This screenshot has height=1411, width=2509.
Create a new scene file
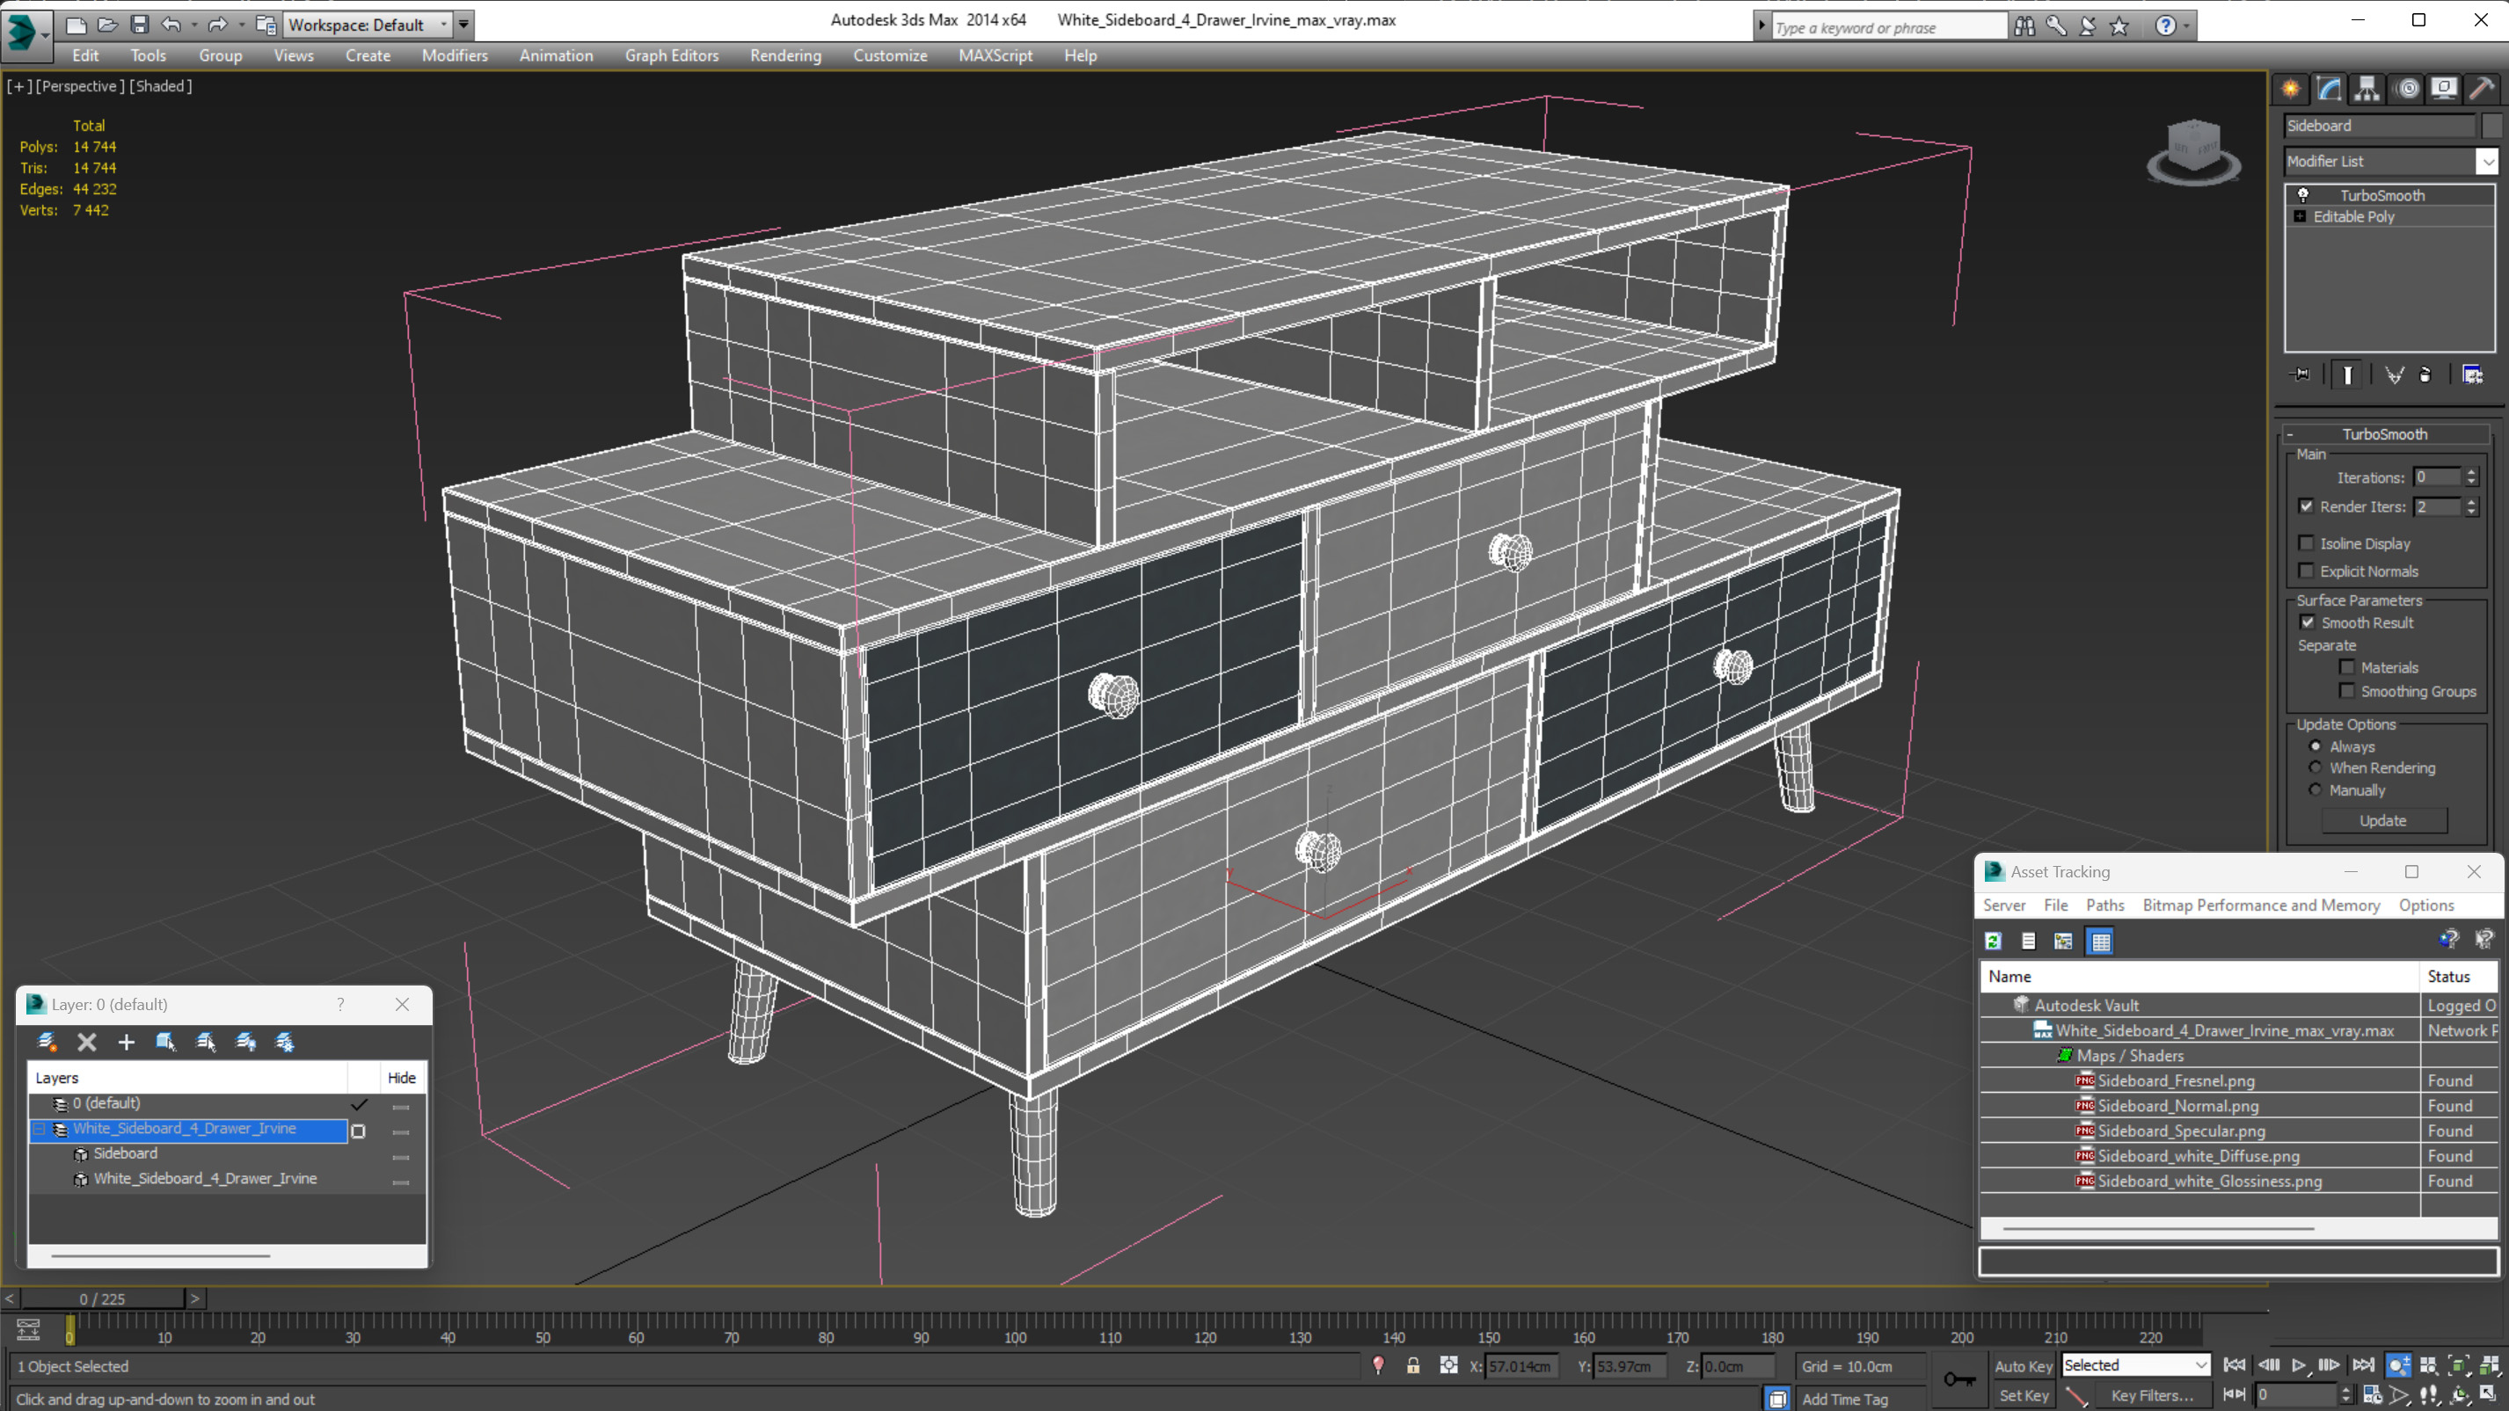(76, 25)
